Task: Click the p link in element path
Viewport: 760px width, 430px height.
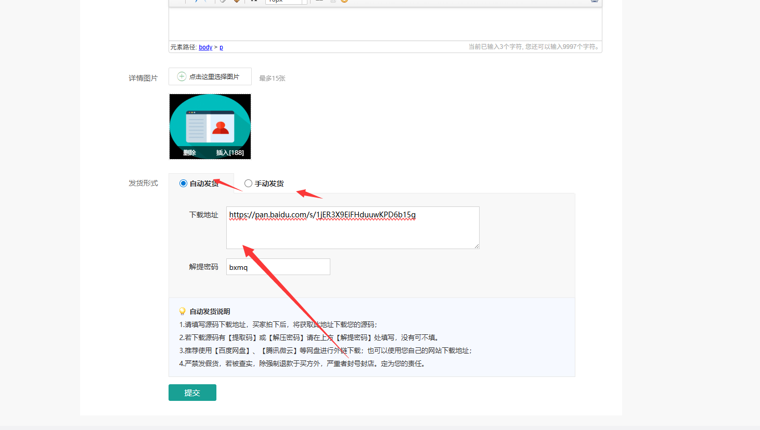Action: pos(221,47)
